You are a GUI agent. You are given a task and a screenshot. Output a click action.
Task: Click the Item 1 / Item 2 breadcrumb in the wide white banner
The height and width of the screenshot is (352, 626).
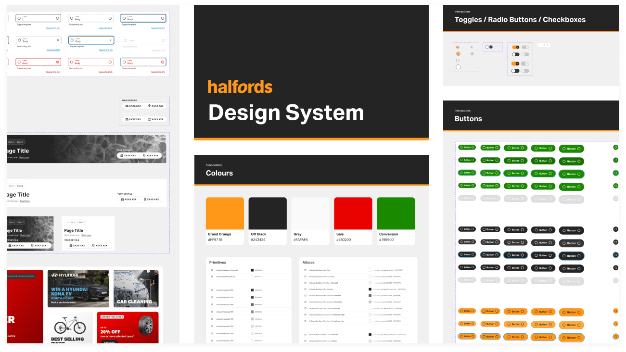(x=16, y=186)
